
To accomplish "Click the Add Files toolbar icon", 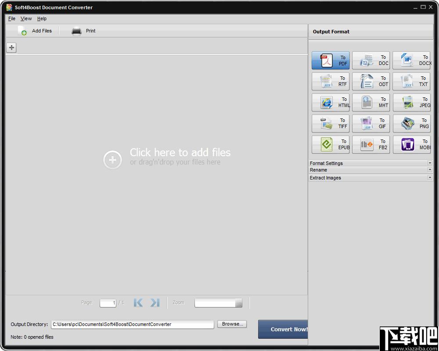I will point(22,31).
